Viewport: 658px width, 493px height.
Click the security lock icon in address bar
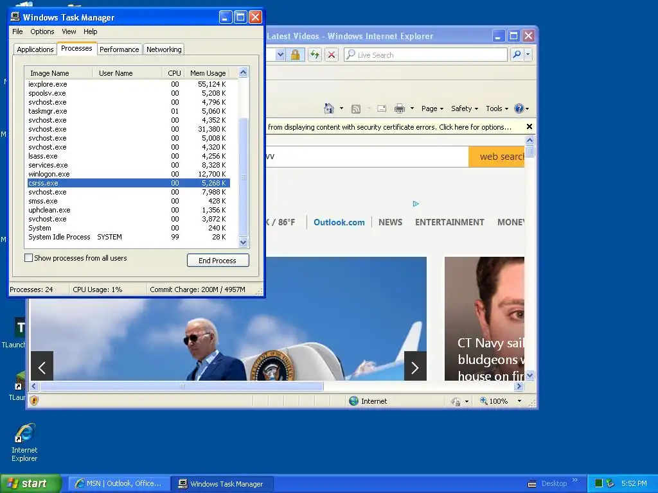pyautogui.click(x=296, y=55)
